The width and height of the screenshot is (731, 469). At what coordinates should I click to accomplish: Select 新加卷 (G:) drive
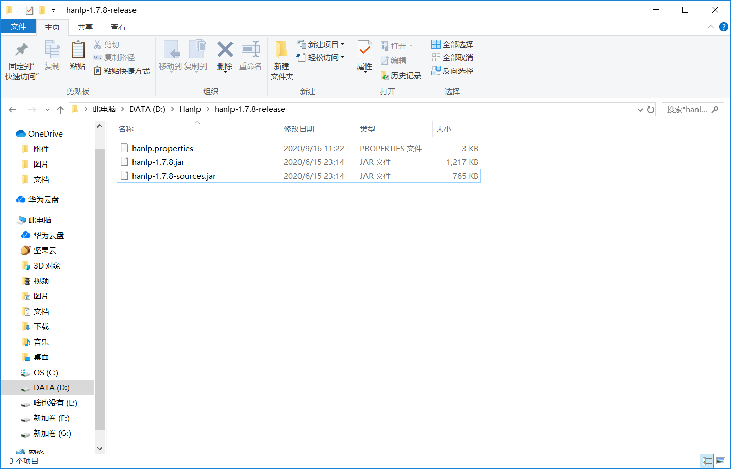tap(52, 433)
